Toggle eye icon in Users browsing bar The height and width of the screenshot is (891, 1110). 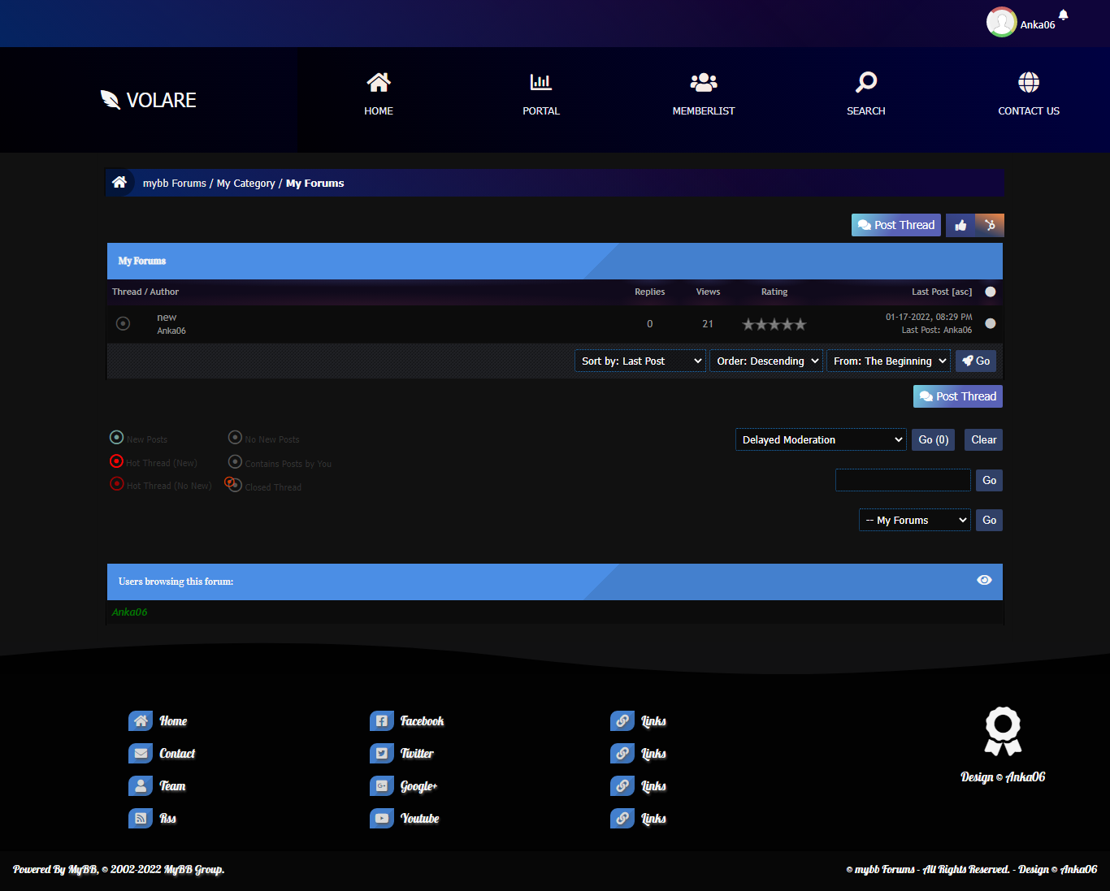[x=984, y=580]
